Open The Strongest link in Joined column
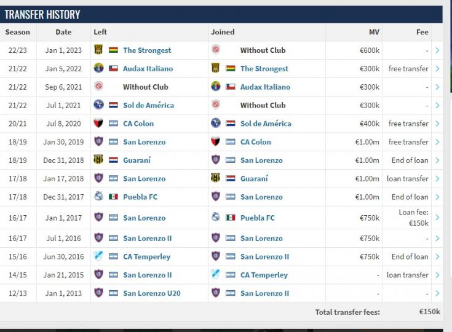Viewport: 452px width, 332px height. point(264,69)
